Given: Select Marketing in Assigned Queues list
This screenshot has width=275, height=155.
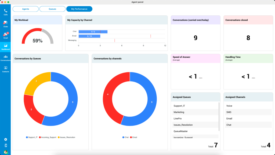Looking at the screenshot, I should [x=195, y=112].
